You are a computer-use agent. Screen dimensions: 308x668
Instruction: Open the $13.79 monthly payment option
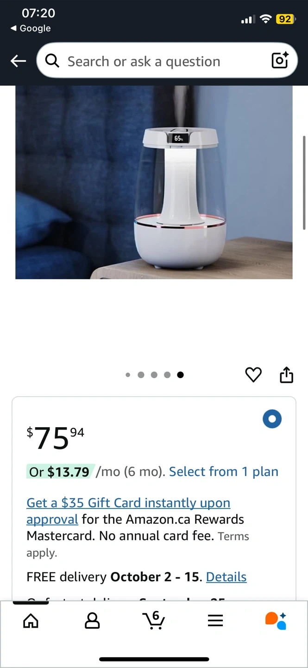coord(61,472)
